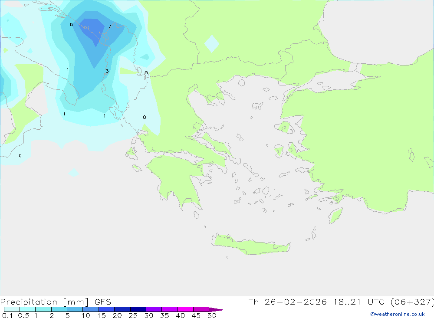Choose the navy 25 to 30 legend swatch
Image resolution: width=434 pixels, height=318 pixels.
(x=138, y=309)
